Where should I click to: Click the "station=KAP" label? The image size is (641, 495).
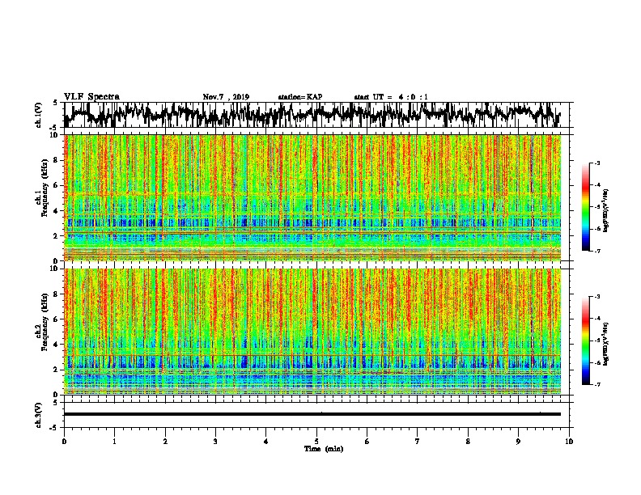click(300, 97)
